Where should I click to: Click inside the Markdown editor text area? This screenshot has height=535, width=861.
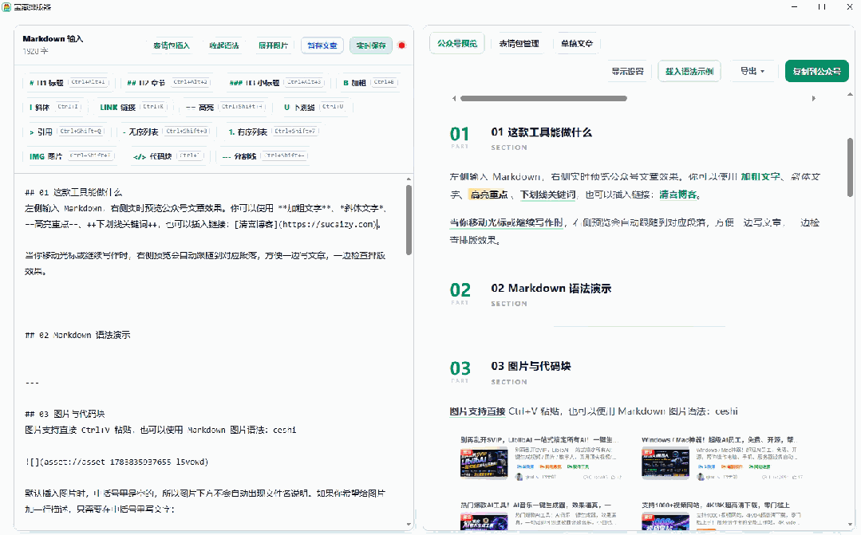pos(211,351)
